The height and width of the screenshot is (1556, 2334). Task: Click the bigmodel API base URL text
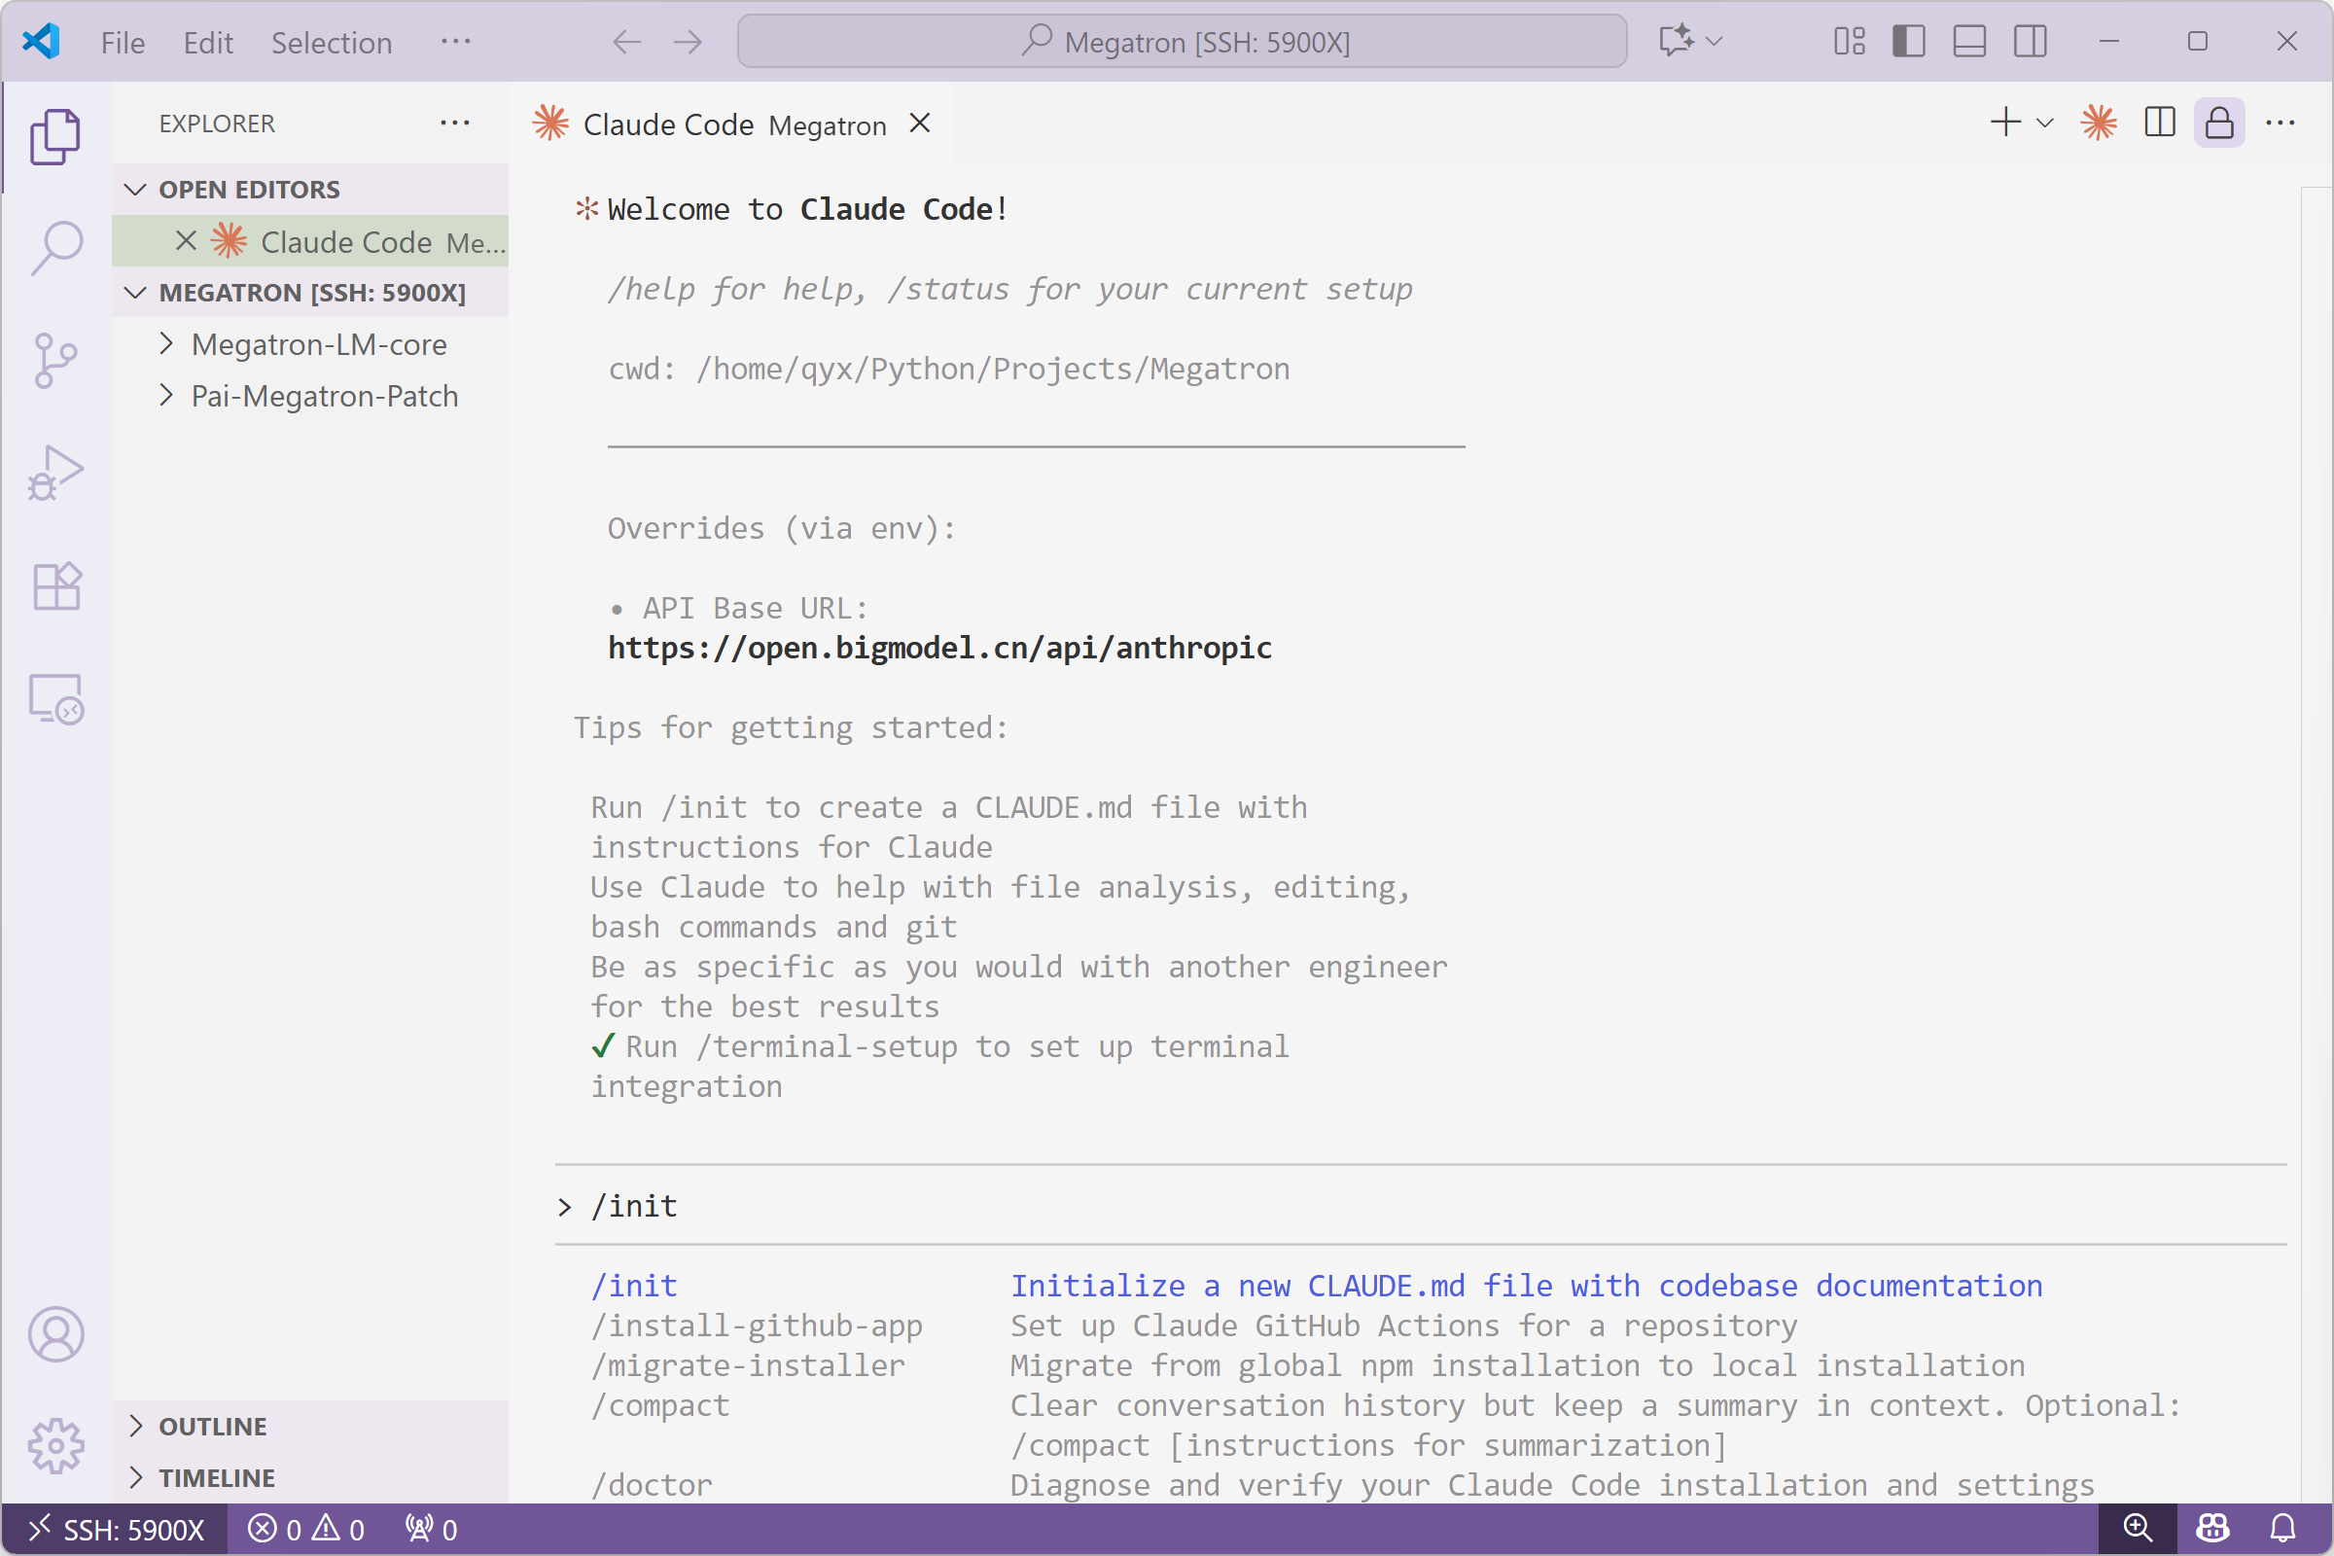pyautogui.click(x=938, y=648)
